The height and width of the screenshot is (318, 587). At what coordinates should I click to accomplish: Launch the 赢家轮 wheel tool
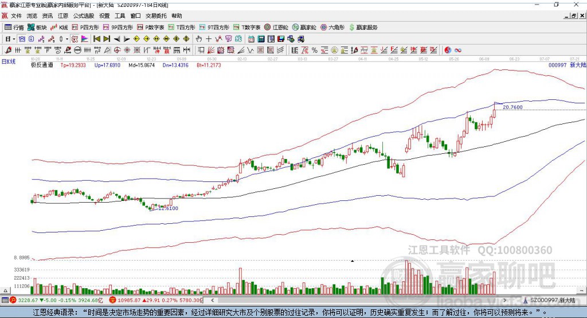click(x=304, y=28)
